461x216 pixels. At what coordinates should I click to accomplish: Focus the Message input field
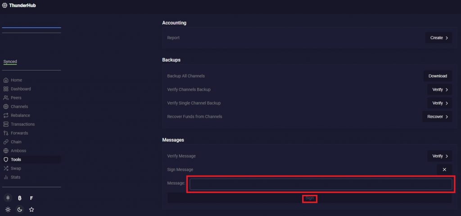click(321, 184)
